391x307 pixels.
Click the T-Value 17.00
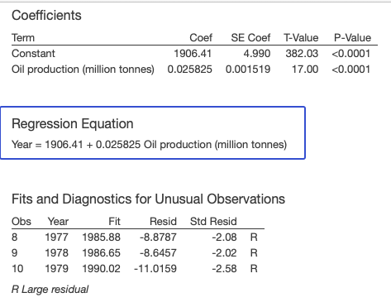pyautogui.click(x=305, y=70)
